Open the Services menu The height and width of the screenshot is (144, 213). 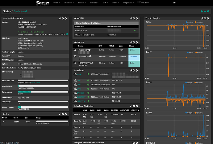[94, 3]
